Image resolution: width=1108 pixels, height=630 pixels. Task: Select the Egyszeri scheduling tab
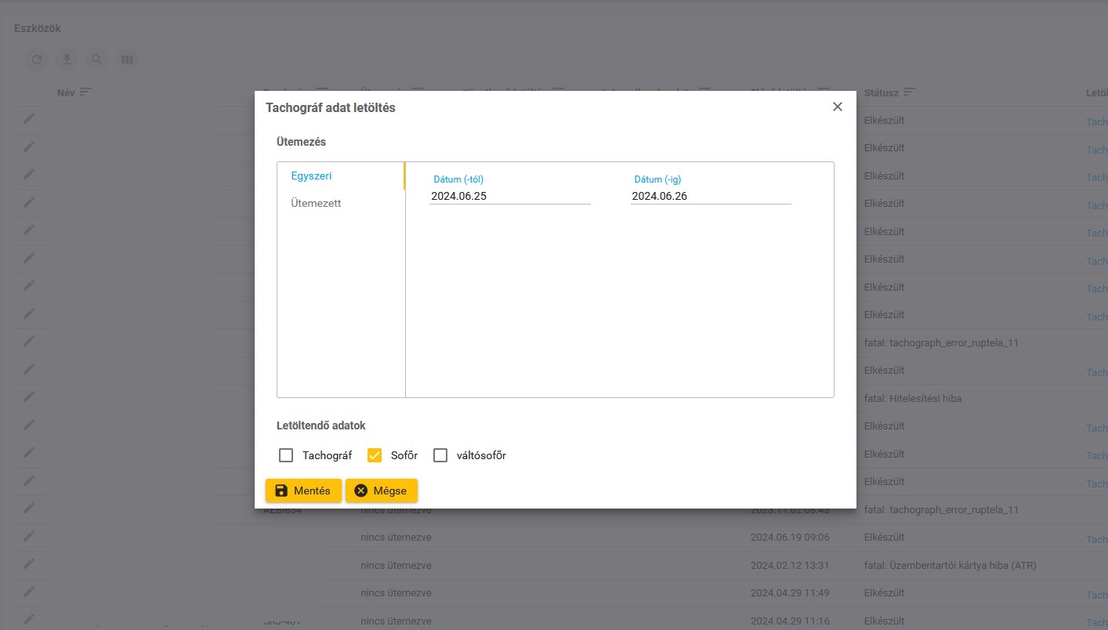pos(312,176)
